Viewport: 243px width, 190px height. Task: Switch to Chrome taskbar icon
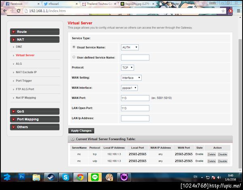click(80, 177)
